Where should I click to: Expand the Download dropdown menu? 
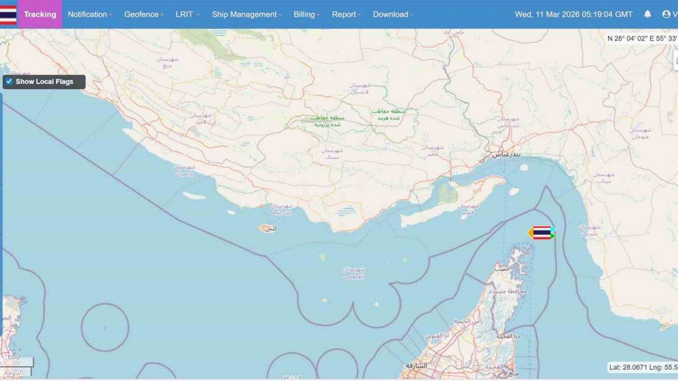point(390,14)
